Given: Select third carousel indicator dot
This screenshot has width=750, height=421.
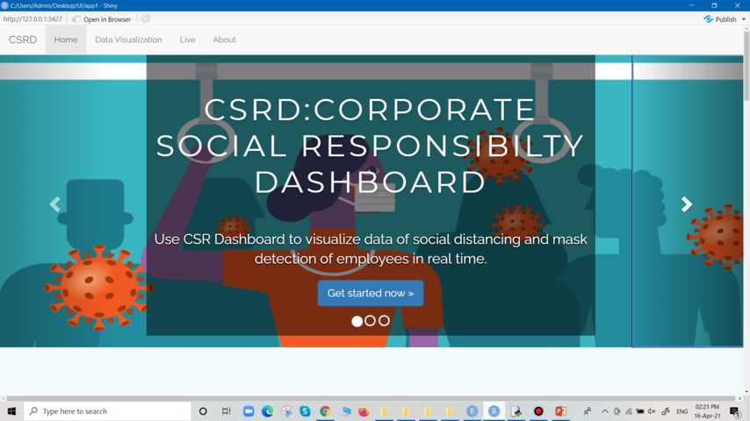Looking at the screenshot, I should pyautogui.click(x=384, y=321).
